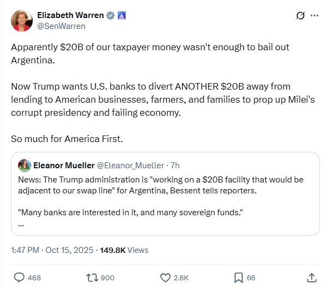Viewport: 328px width, 289px height.
Task: Open the three-dot more options menu
Action: tap(314, 15)
